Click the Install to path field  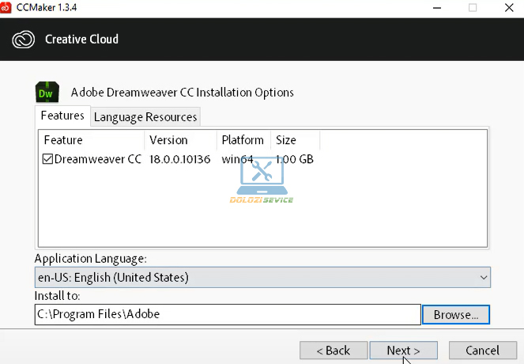pos(228,314)
